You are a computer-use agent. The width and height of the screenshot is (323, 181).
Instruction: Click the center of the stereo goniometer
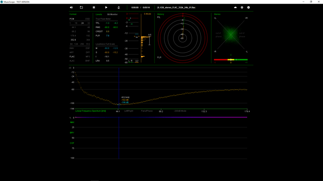click(231, 35)
